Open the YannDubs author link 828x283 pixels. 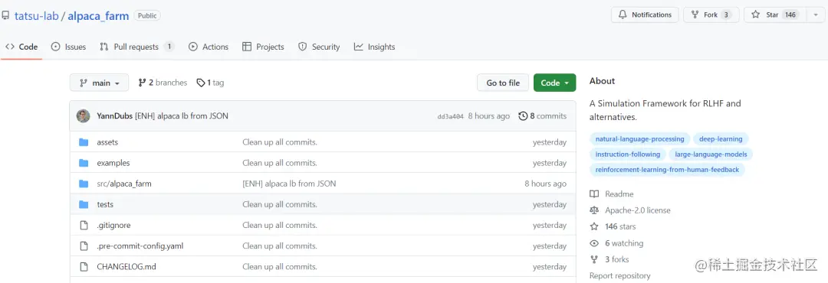[x=114, y=116]
